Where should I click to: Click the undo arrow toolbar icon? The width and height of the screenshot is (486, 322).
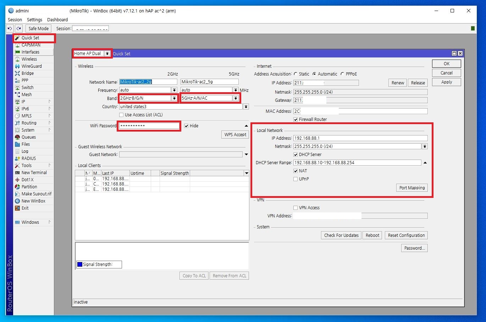pos(10,28)
